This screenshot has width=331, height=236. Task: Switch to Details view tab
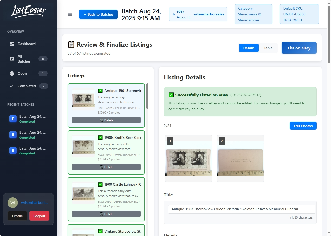pyautogui.click(x=249, y=48)
